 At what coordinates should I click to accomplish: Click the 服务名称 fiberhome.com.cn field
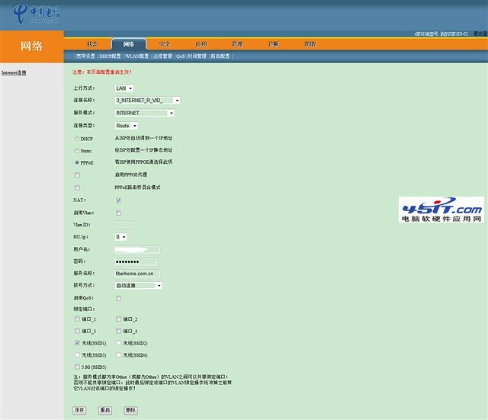[137, 274]
